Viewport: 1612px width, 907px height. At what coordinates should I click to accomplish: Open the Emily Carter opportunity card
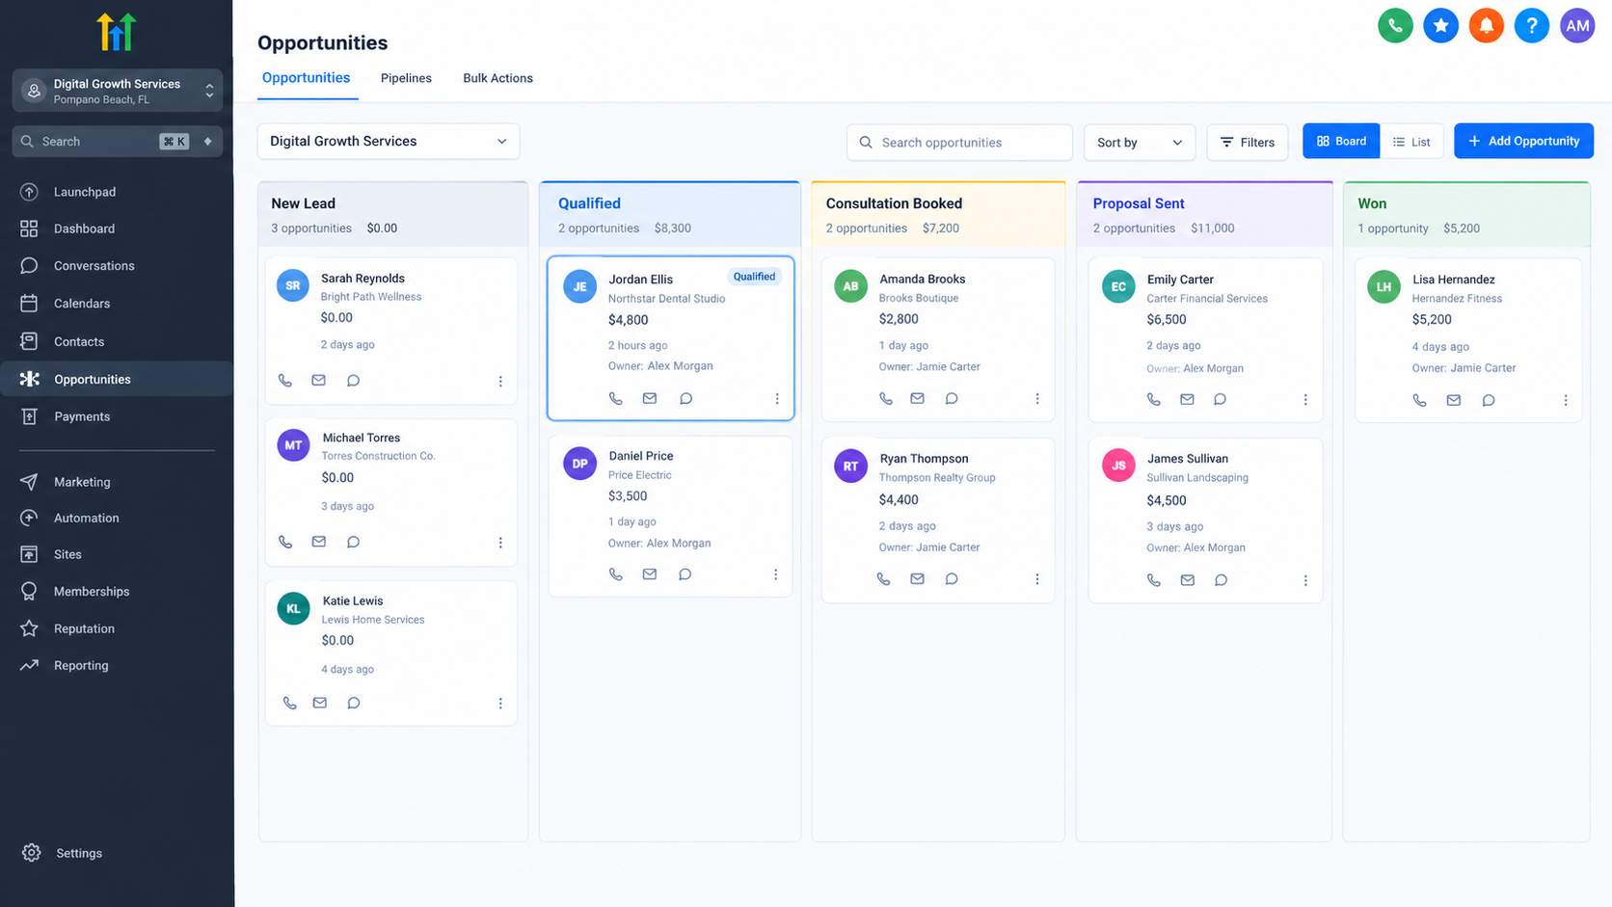click(x=1205, y=339)
